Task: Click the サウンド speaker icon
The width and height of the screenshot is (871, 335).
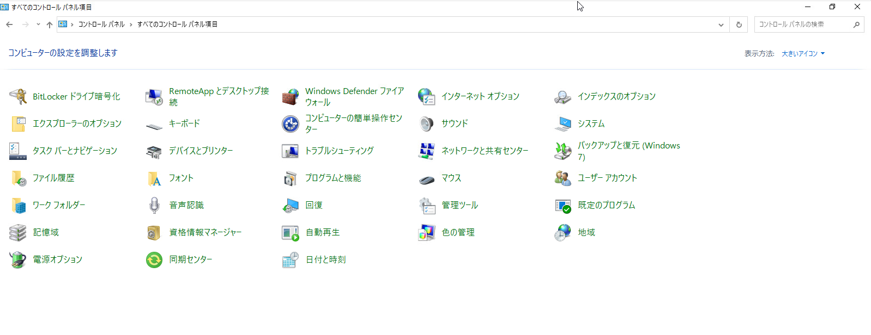Action: [427, 124]
